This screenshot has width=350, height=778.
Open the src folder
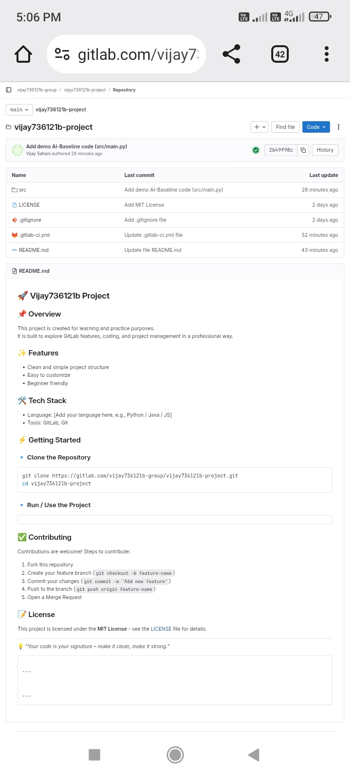pyautogui.click(x=22, y=190)
